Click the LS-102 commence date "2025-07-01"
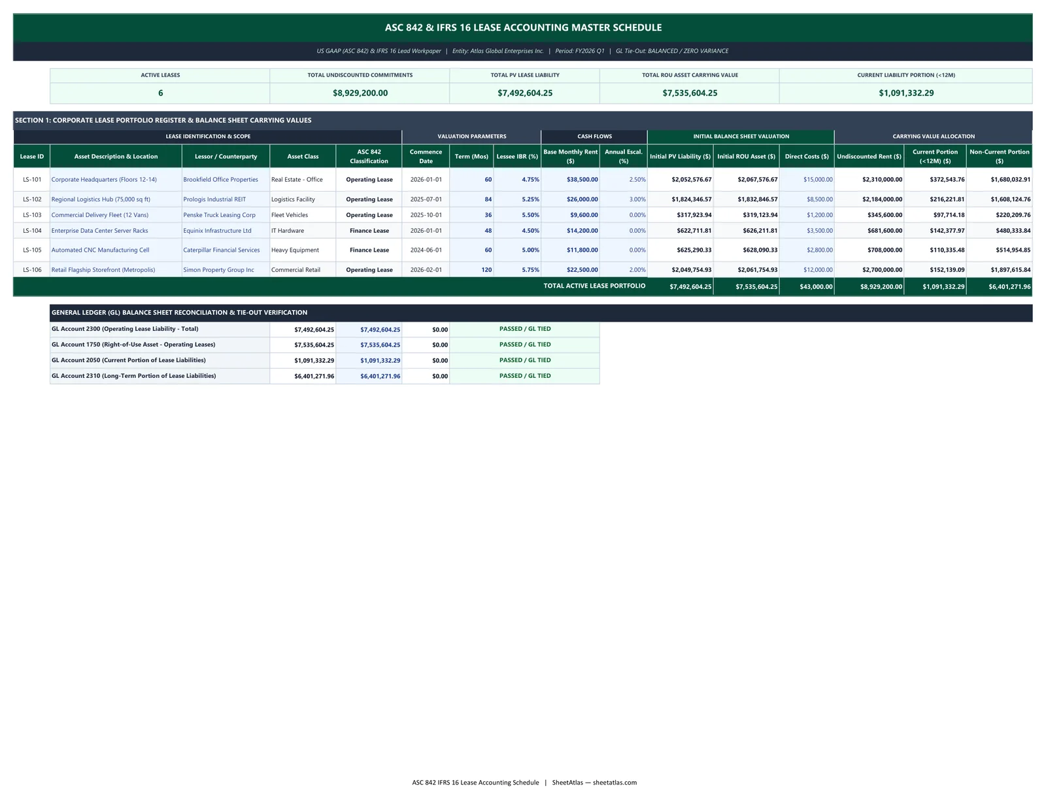 [426, 199]
